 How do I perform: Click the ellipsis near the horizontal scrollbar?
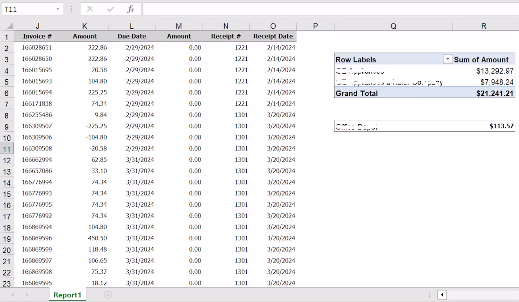pyautogui.click(x=429, y=294)
